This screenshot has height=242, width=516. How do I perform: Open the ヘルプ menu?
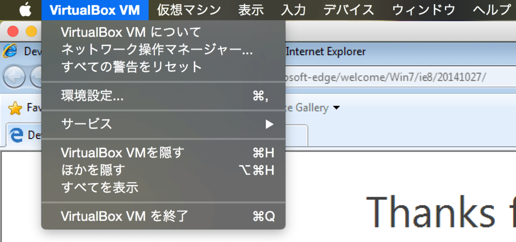[x=492, y=10]
